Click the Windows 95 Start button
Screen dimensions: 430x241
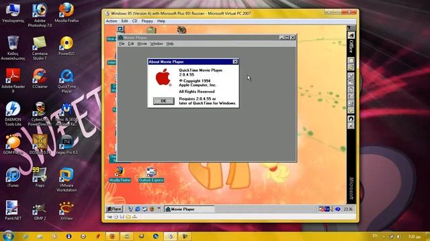[x=114, y=209]
